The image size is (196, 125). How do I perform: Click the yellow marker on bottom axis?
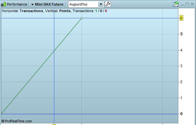[54, 124]
